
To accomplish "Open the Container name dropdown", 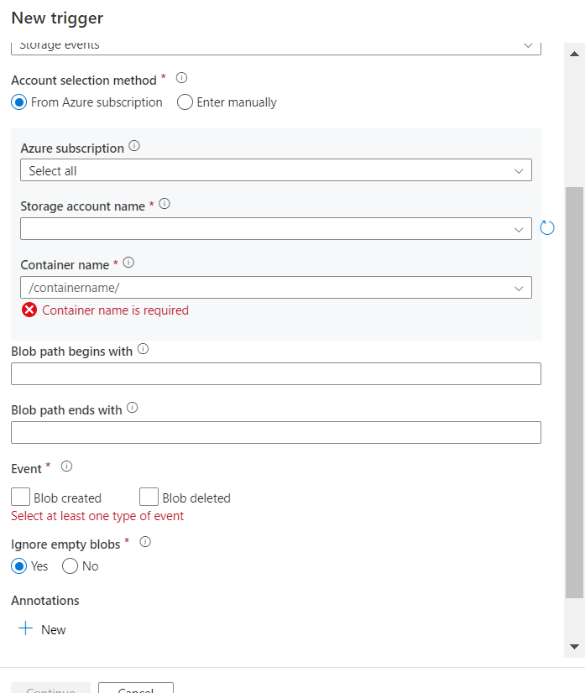I will pos(275,288).
